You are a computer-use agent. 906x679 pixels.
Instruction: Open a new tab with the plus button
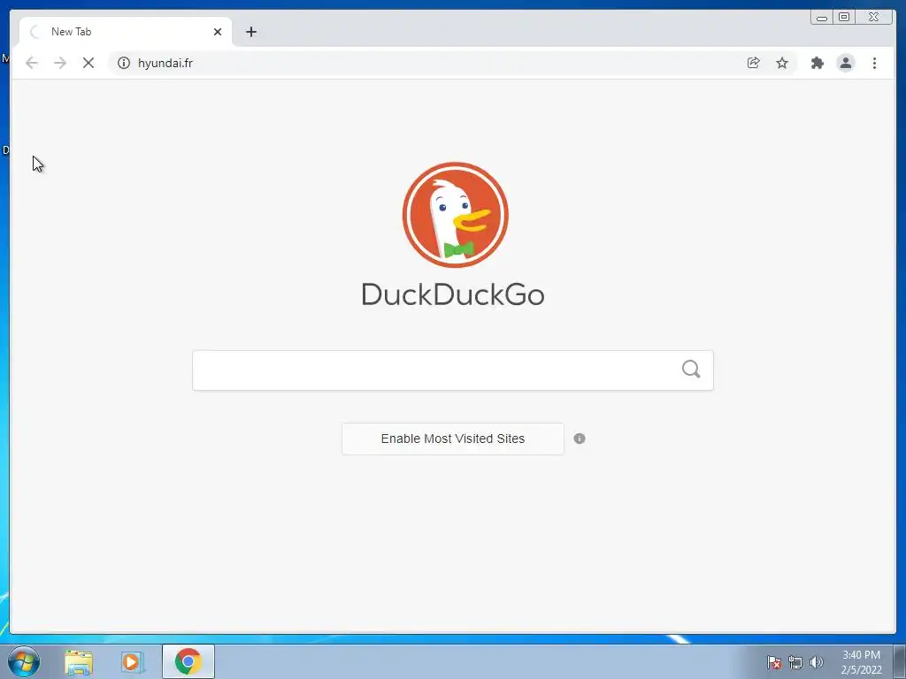click(250, 32)
